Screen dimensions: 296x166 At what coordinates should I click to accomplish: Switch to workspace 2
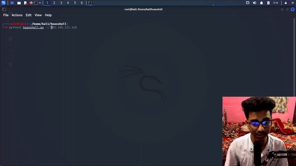tap(54, 3)
